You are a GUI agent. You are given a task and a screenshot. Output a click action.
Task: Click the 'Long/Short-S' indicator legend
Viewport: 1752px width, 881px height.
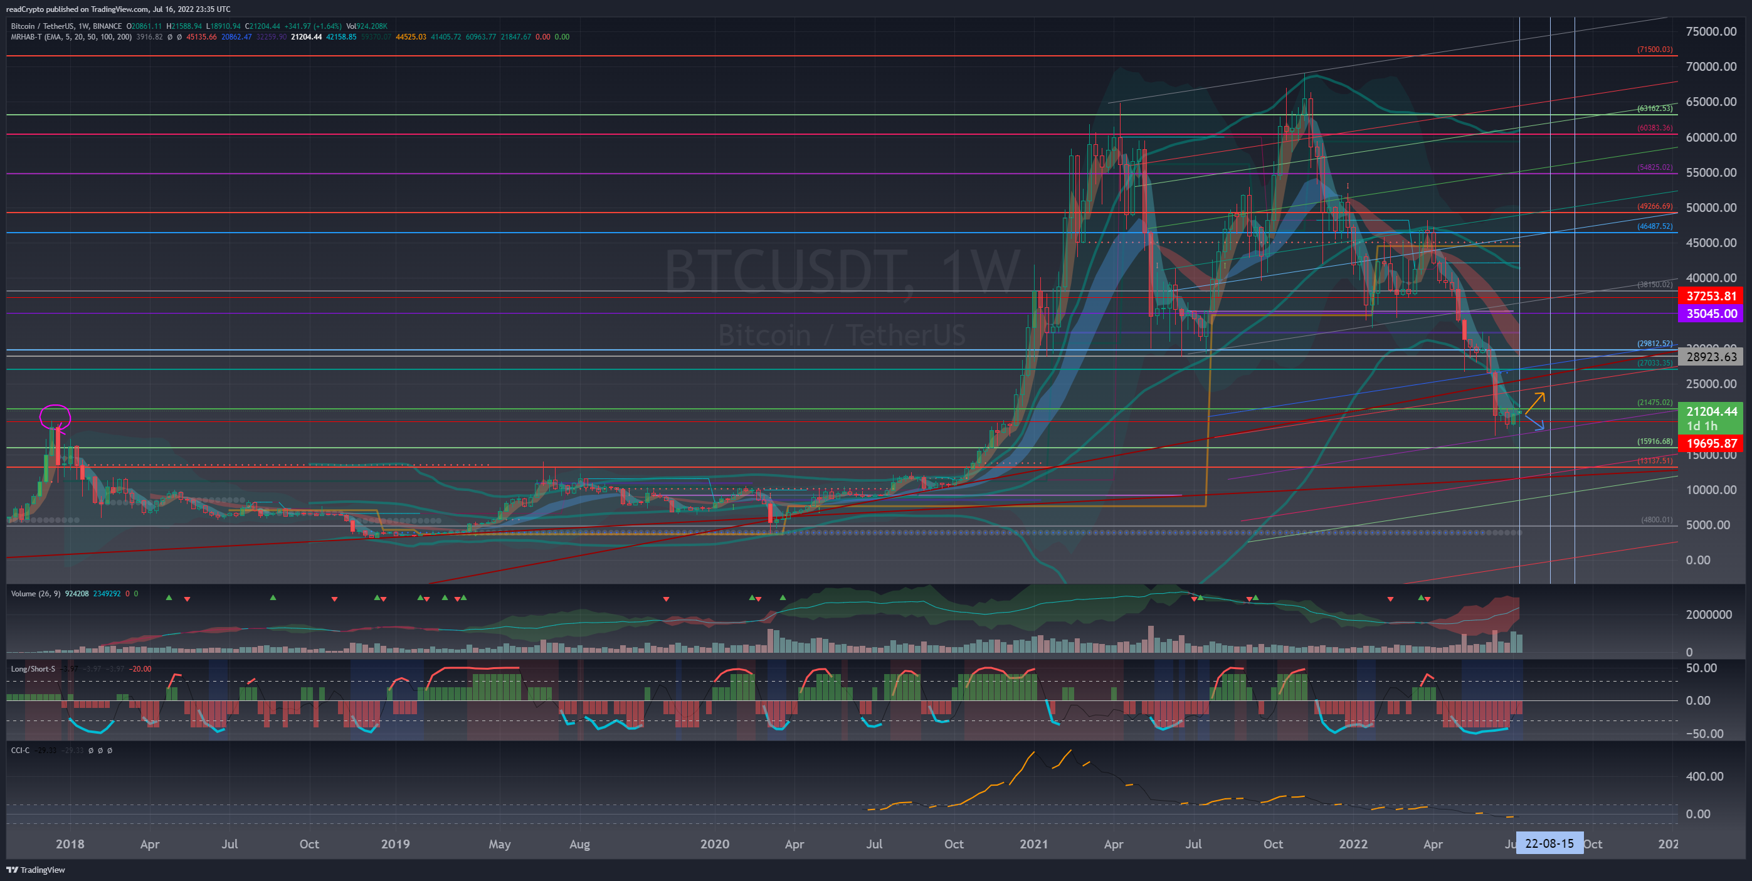coord(33,668)
